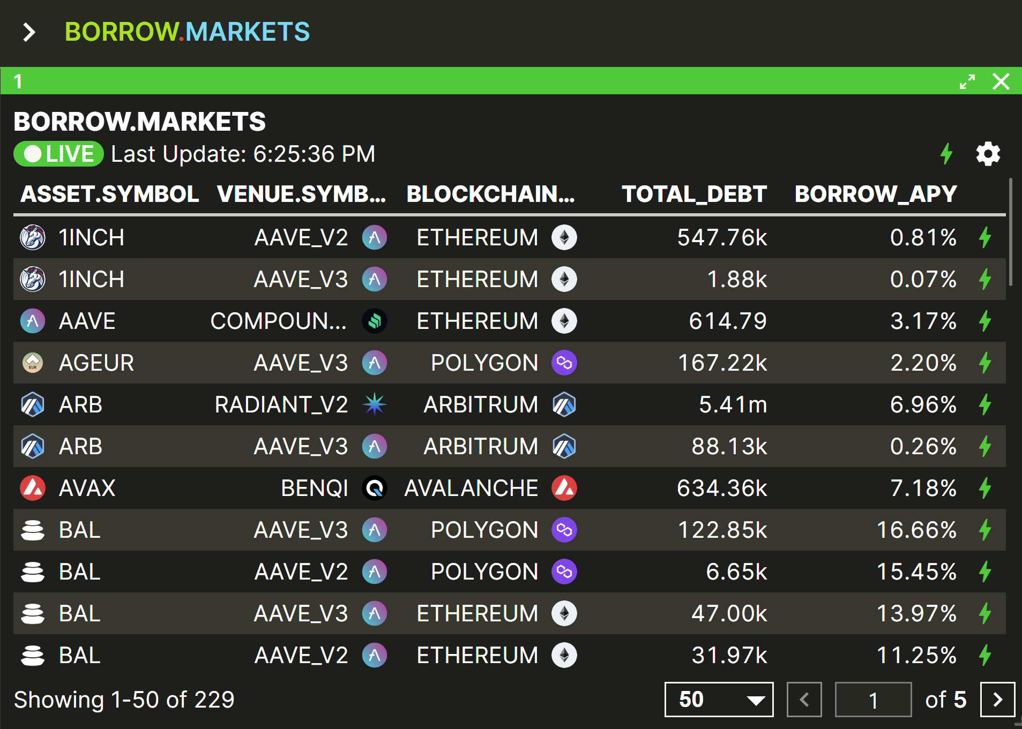The width and height of the screenshot is (1022, 729).
Task: Click the BORROW.MARKETS title in top bar
Action: (187, 32)
